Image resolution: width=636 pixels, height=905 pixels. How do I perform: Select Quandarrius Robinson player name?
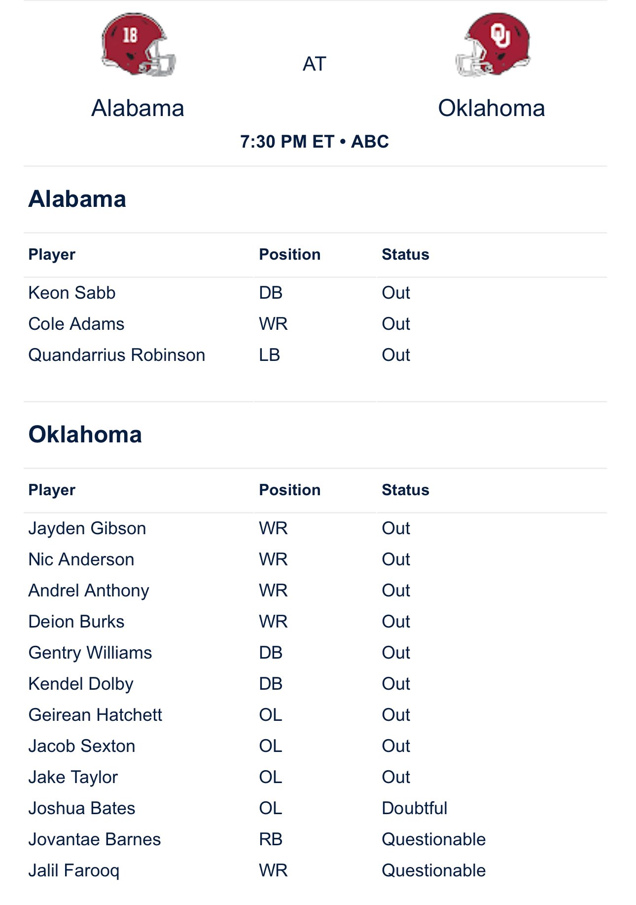coord(117,355)
